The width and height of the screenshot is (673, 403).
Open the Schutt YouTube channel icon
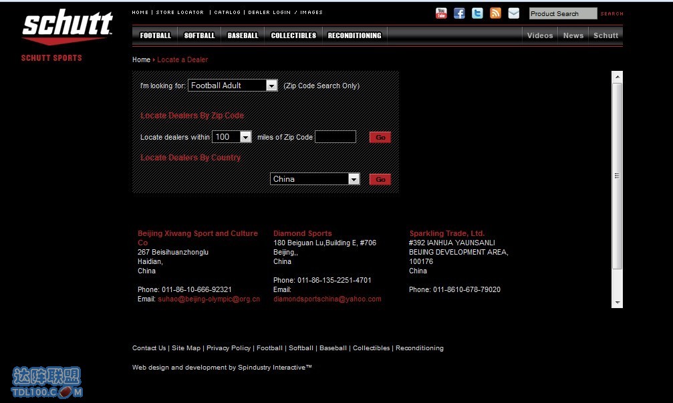pyautogui.click(x=441, y=13)
